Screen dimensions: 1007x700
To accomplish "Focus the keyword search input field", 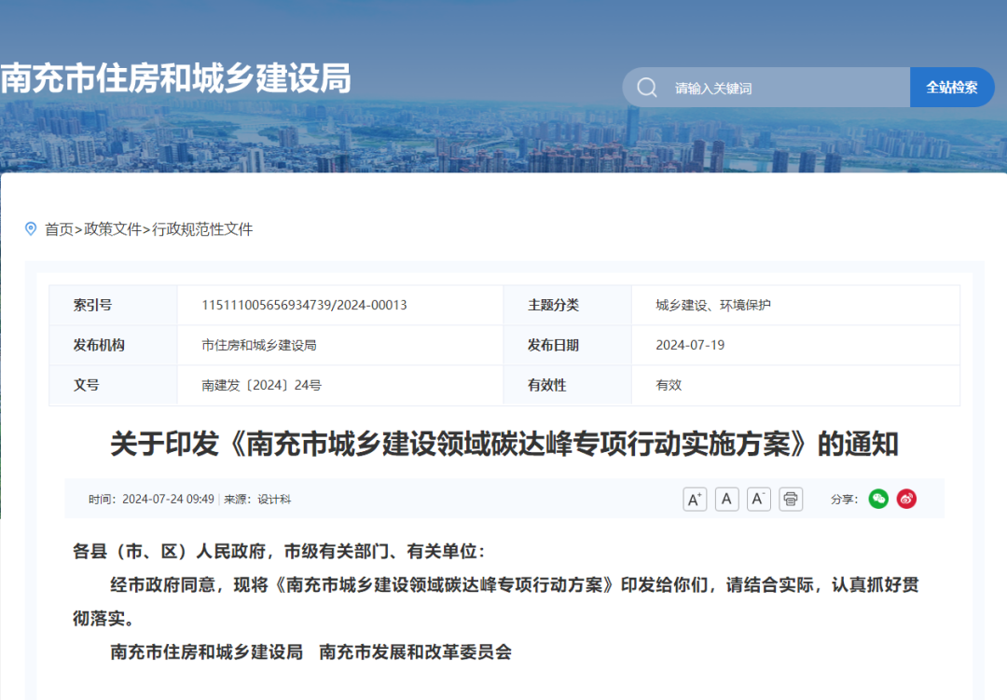I will pos(783,88).
